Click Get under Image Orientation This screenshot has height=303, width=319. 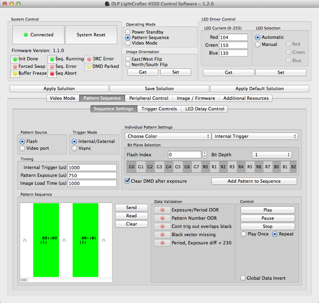point(143,72)
